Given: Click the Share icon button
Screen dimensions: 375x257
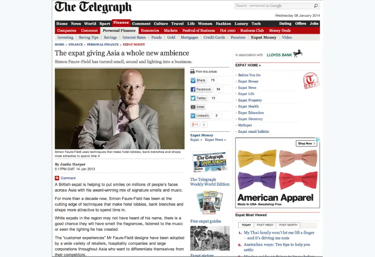Looking at the screenshot, I should point(193,80).
